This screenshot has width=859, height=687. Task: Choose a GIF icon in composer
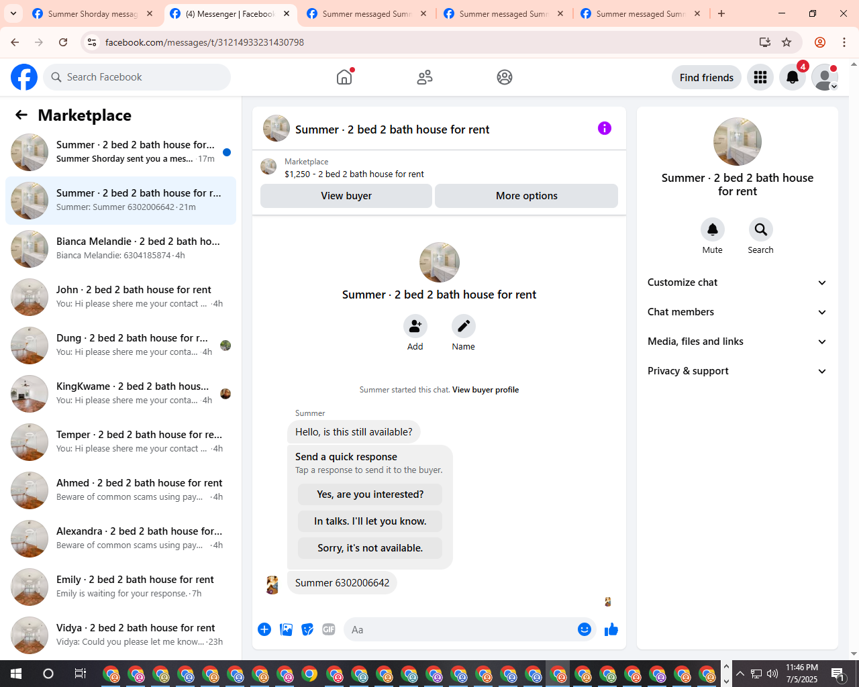pos(329,629)
